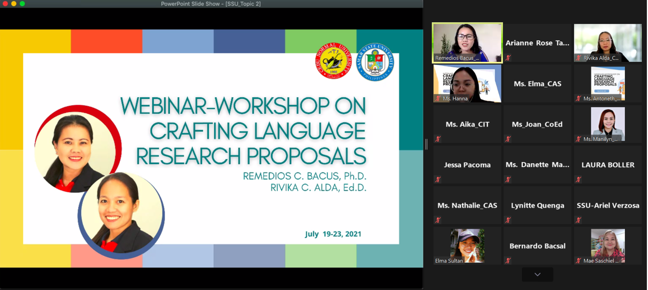Click the muted mic indicator on SSU-Ariel Verzosa's tile
Viewport: 648px width, 290px height.
(x=578, y=220)
